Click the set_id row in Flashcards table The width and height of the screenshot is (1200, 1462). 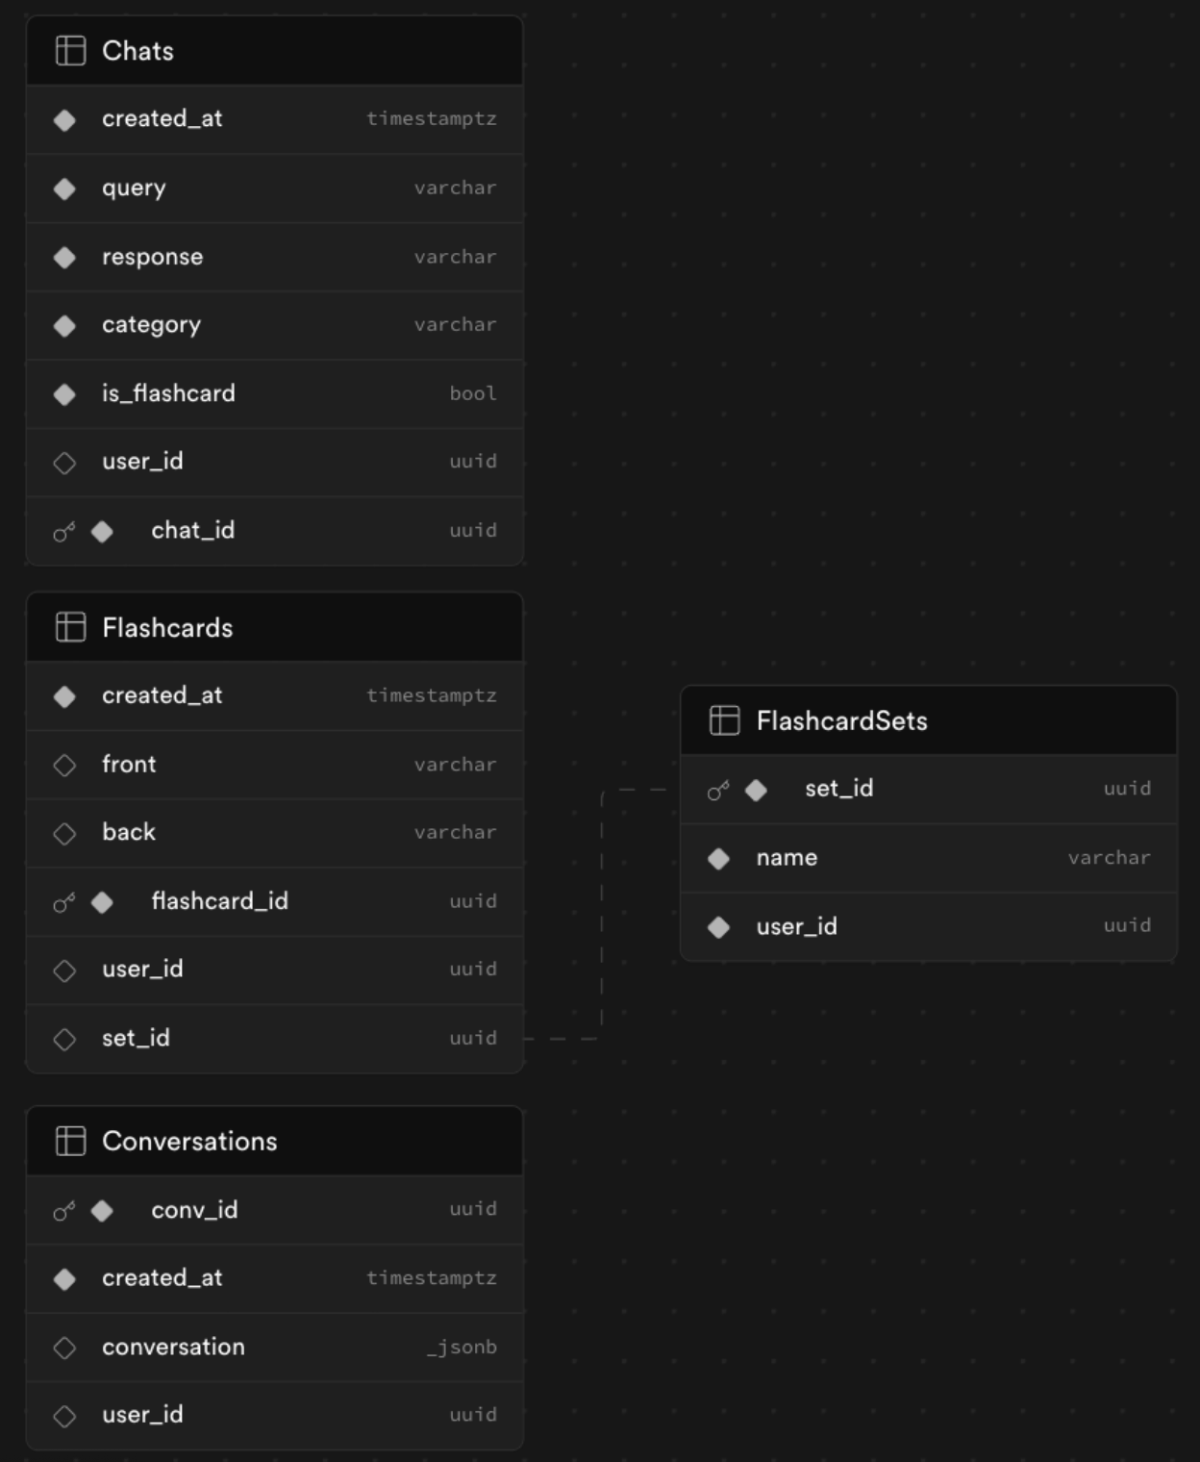pyautogui.click(x=275, y=1039)
